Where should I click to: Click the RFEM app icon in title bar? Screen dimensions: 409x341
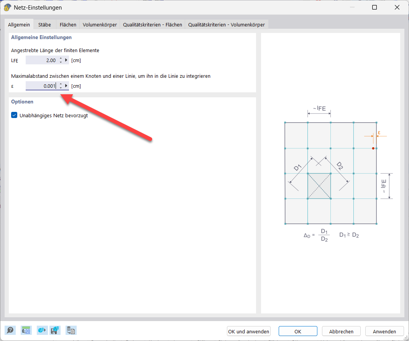pyautogui.click(x=7, y=7)
